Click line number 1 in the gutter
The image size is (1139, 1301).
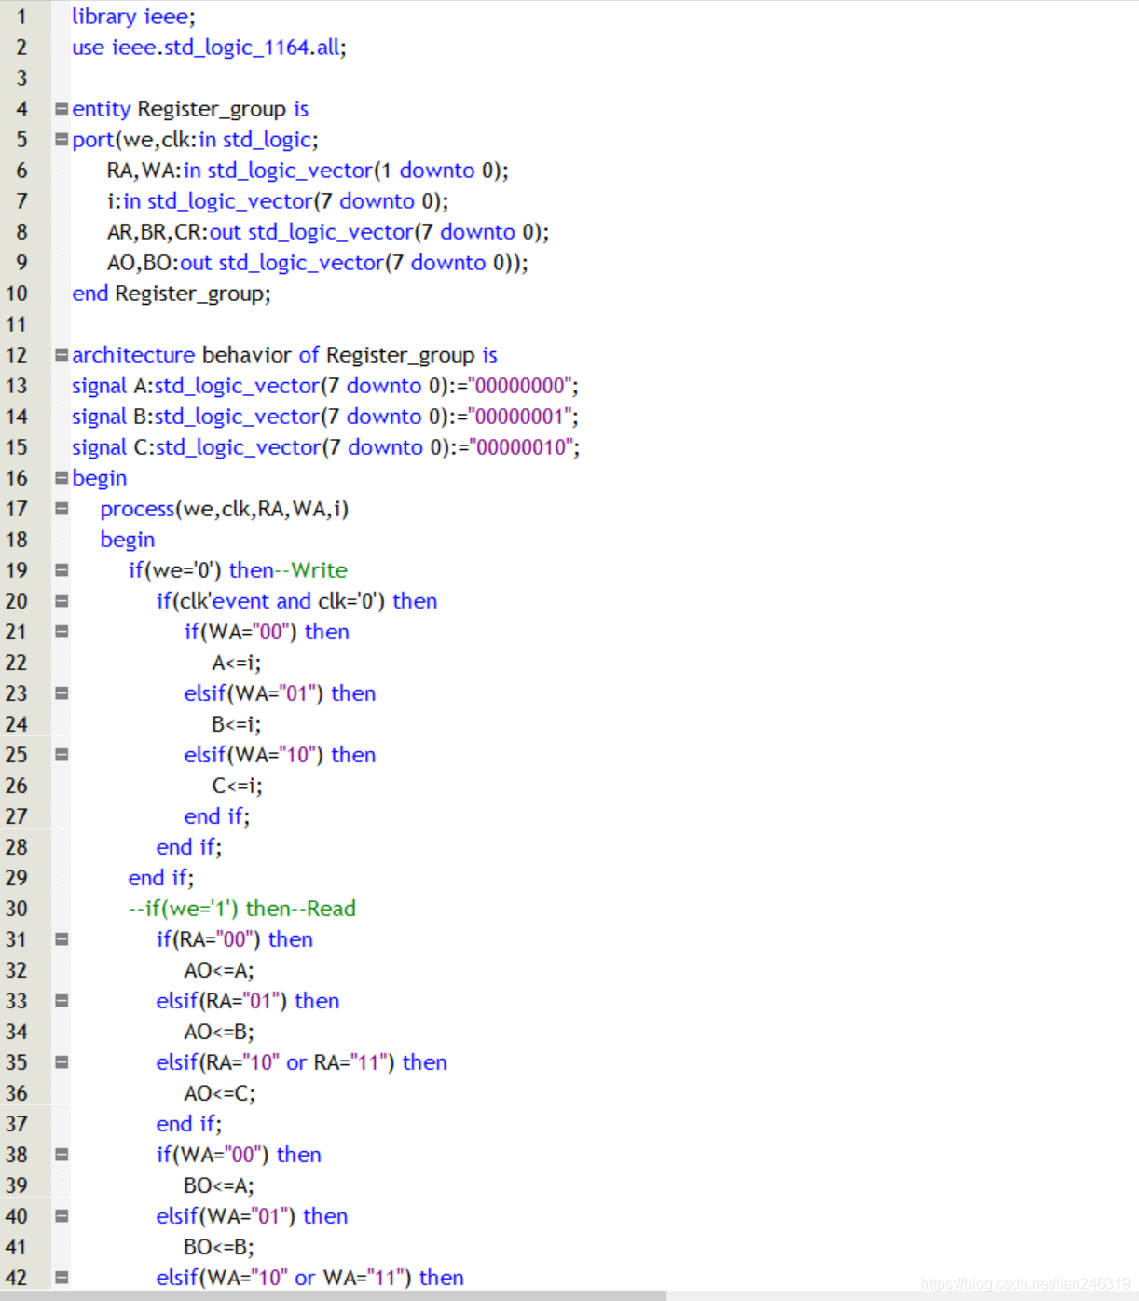pyautogui.click(x=21, y=17)
